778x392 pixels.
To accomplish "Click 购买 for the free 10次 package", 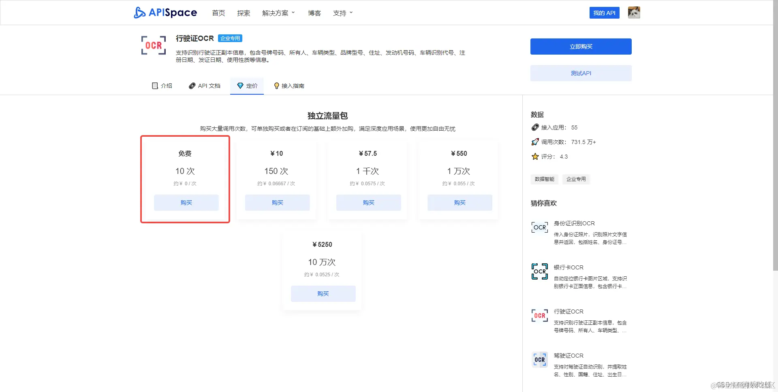I will click(x=186, y=203).
